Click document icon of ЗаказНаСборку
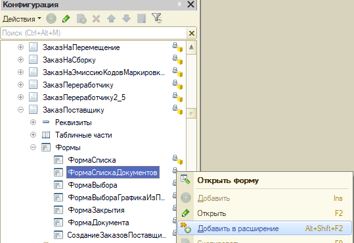This screenshot has width=354, height=243. point(33,60)
